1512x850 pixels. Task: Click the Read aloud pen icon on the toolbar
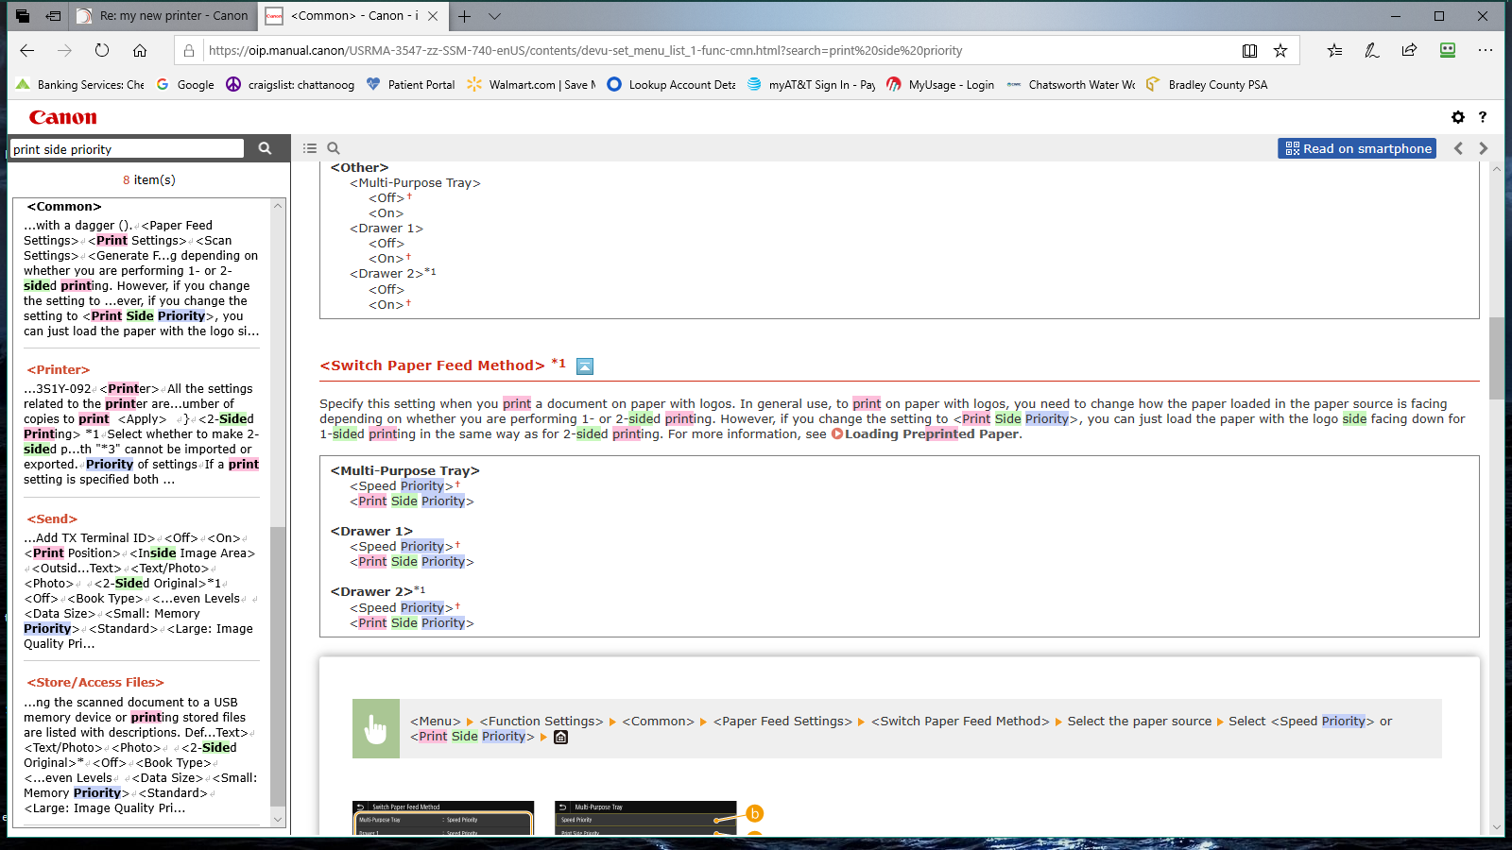1372,50
